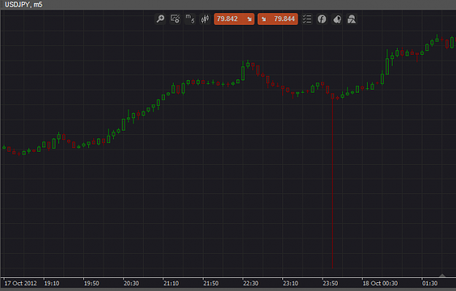Click the small triangle marker above time axis
The image size is (456, 291).
click(442, 275)
